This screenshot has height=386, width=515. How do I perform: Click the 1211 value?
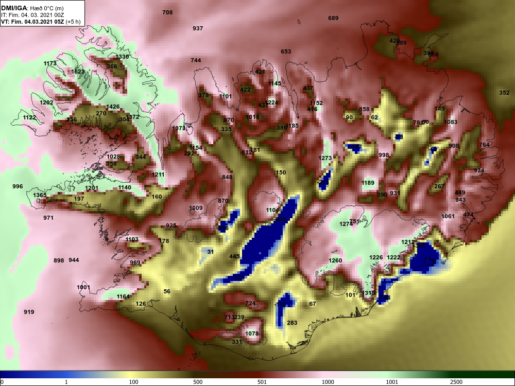click(158, 174)
